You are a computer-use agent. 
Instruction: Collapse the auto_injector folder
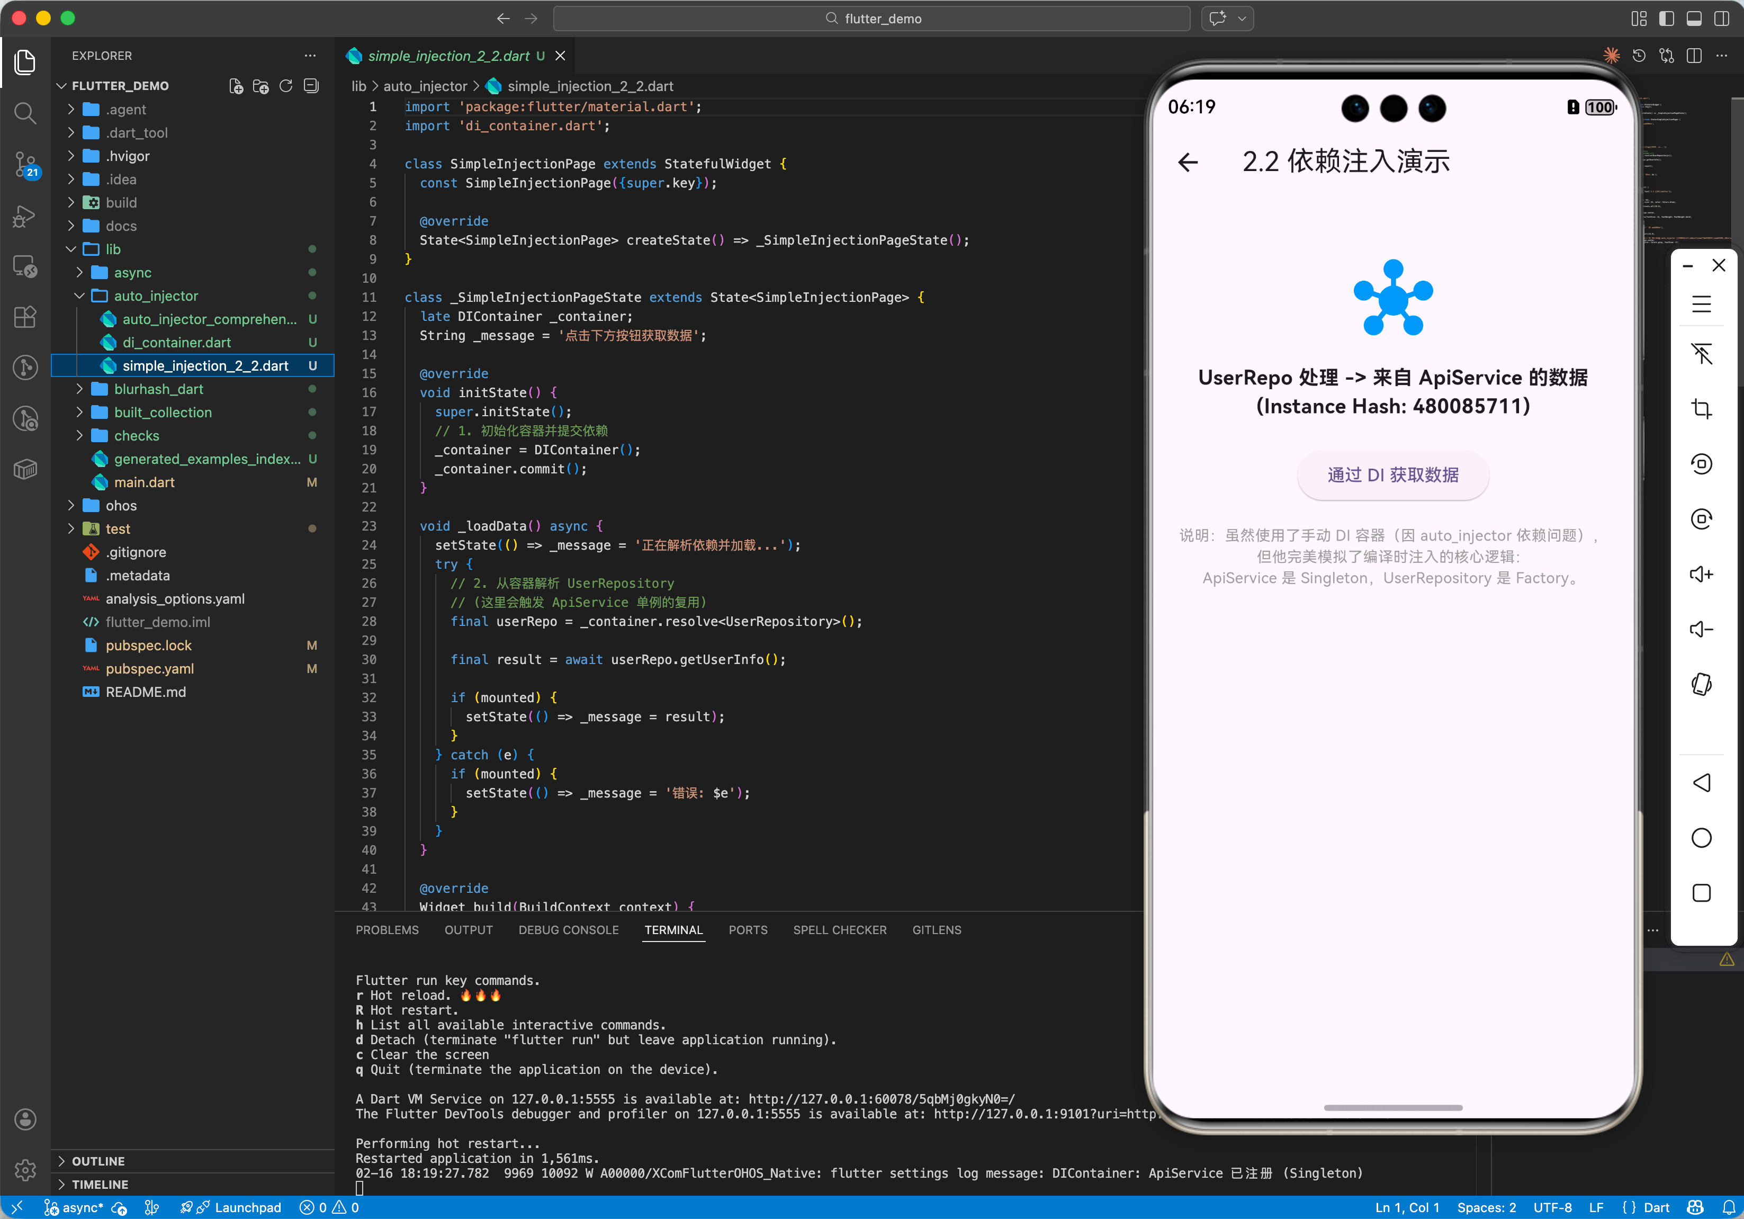(x=156, y=295)
